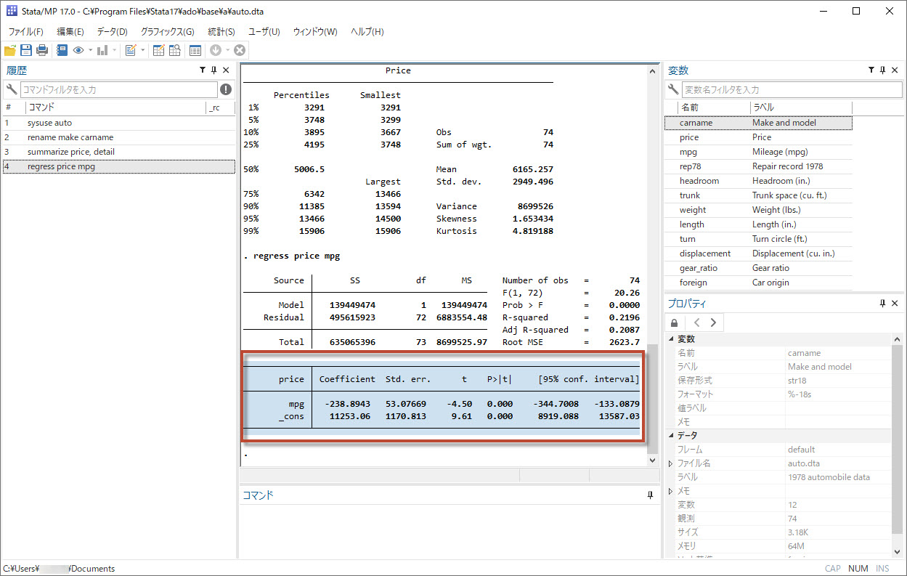
Task: Select the mpg variable in variables list
Action: [688, 152]
